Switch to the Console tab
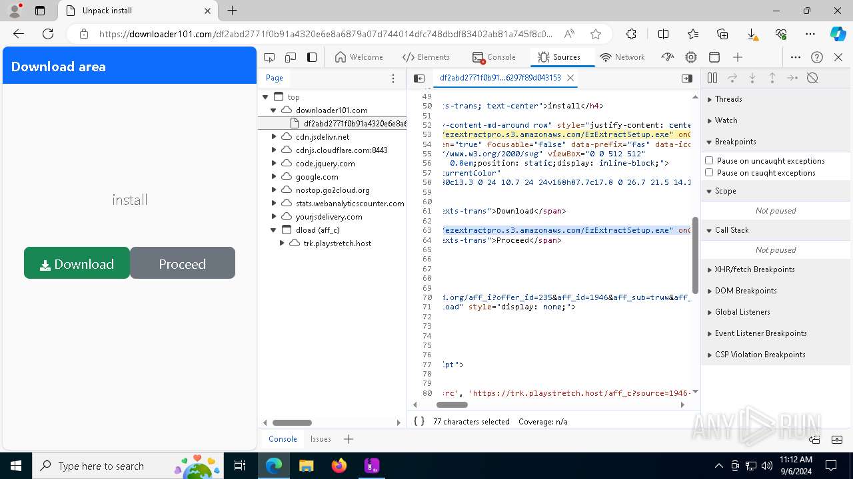This screenshot has height=479, width=853. [x=494, y=57]
